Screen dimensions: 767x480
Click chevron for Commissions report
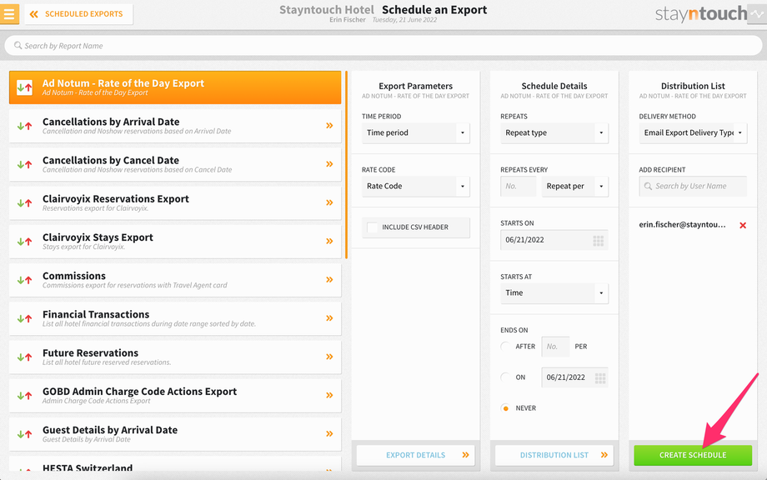(x=329, y=280)
